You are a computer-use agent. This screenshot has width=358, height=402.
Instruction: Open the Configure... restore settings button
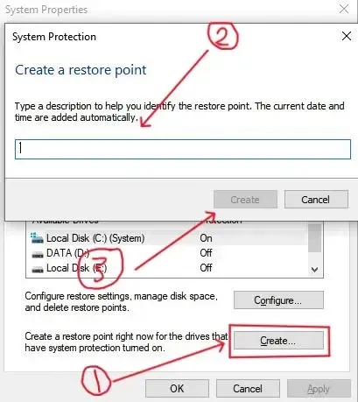(x=278, y=300)
